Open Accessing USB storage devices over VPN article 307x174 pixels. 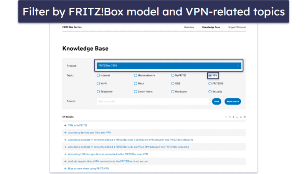click(108, 154)
